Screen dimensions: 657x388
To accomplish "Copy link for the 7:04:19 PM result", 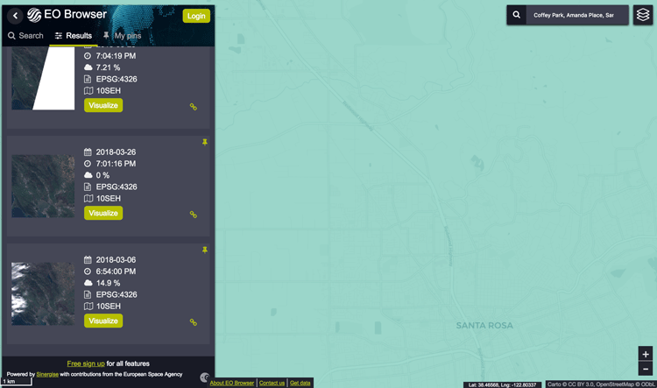I will pyautogui.click(x=194, y=107).
